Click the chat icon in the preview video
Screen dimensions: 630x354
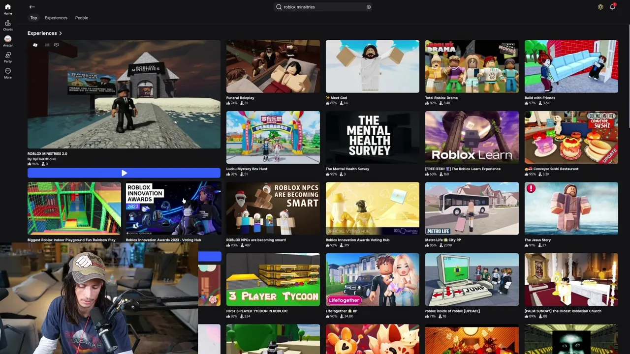(x=57, y=45)
